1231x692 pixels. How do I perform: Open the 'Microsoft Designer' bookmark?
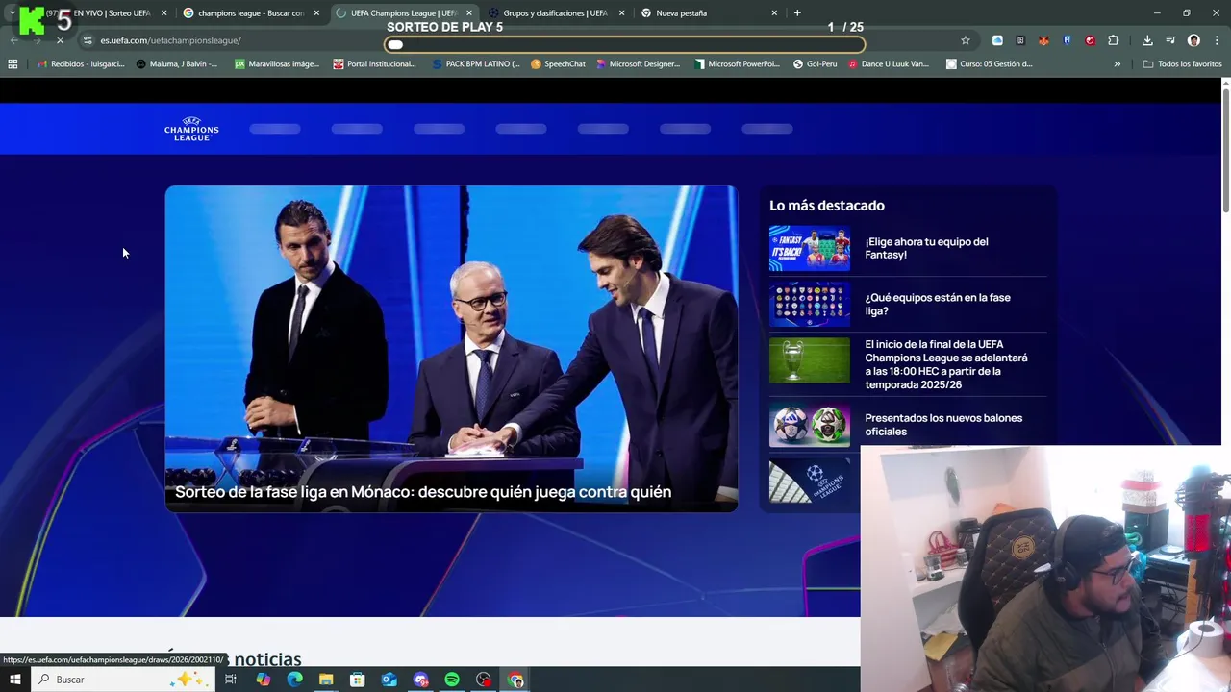tap(638, 63)
